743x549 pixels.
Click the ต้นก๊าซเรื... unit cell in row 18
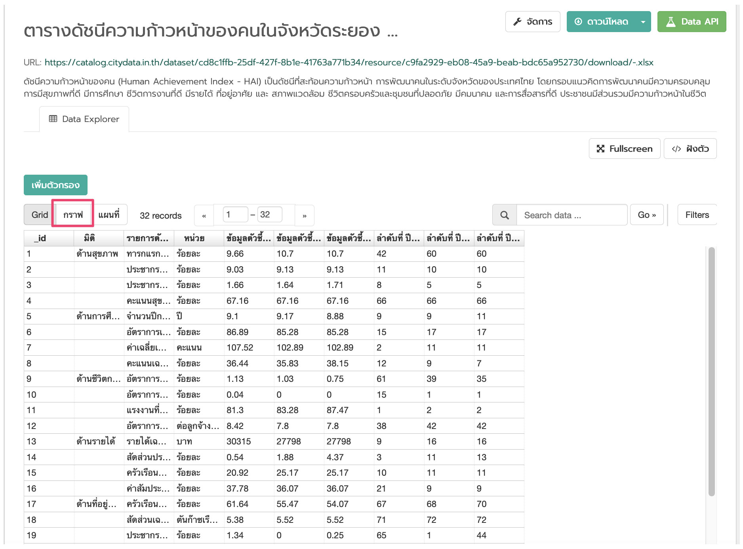click(x=199, y=520)
